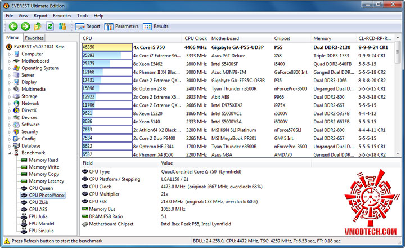The image size is (405, 248).
Task: Open the Tools menu
Action: pos(83,16)
